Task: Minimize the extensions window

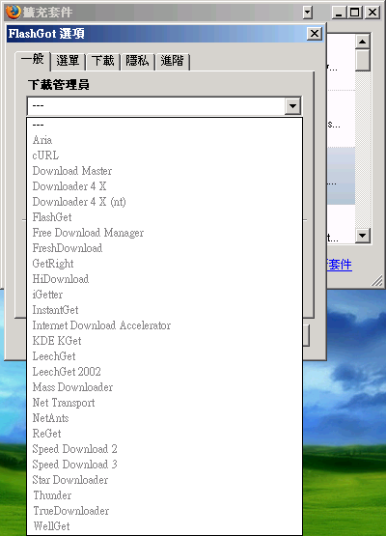Action: [339, 13]
